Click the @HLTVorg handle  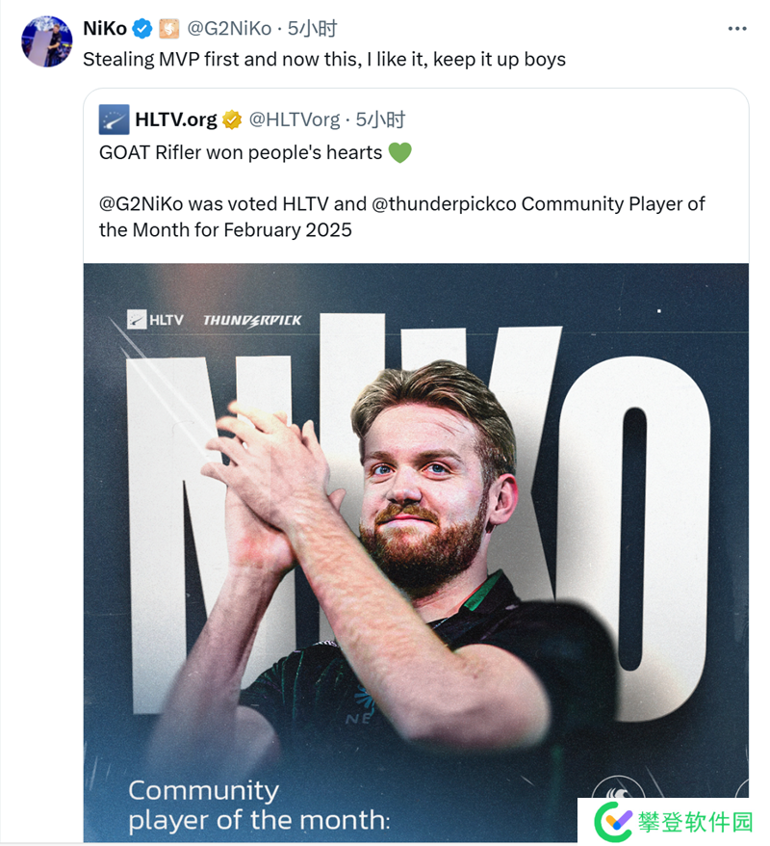point(295,119)
